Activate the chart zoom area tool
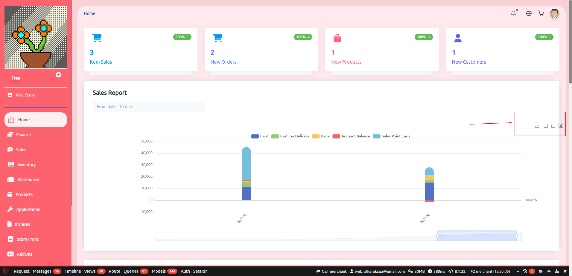This screenshot has width=572, height=276. point(545,125)
